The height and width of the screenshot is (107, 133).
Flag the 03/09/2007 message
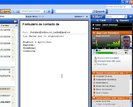point(13,90)
